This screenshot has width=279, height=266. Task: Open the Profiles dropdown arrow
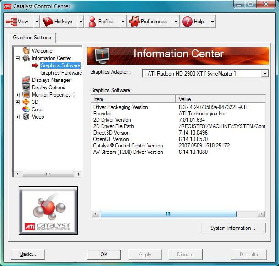coord(123,22)
